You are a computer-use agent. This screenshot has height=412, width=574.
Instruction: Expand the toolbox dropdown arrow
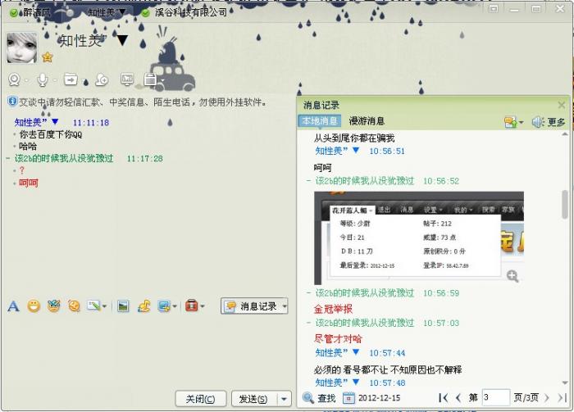coord(203,306)
